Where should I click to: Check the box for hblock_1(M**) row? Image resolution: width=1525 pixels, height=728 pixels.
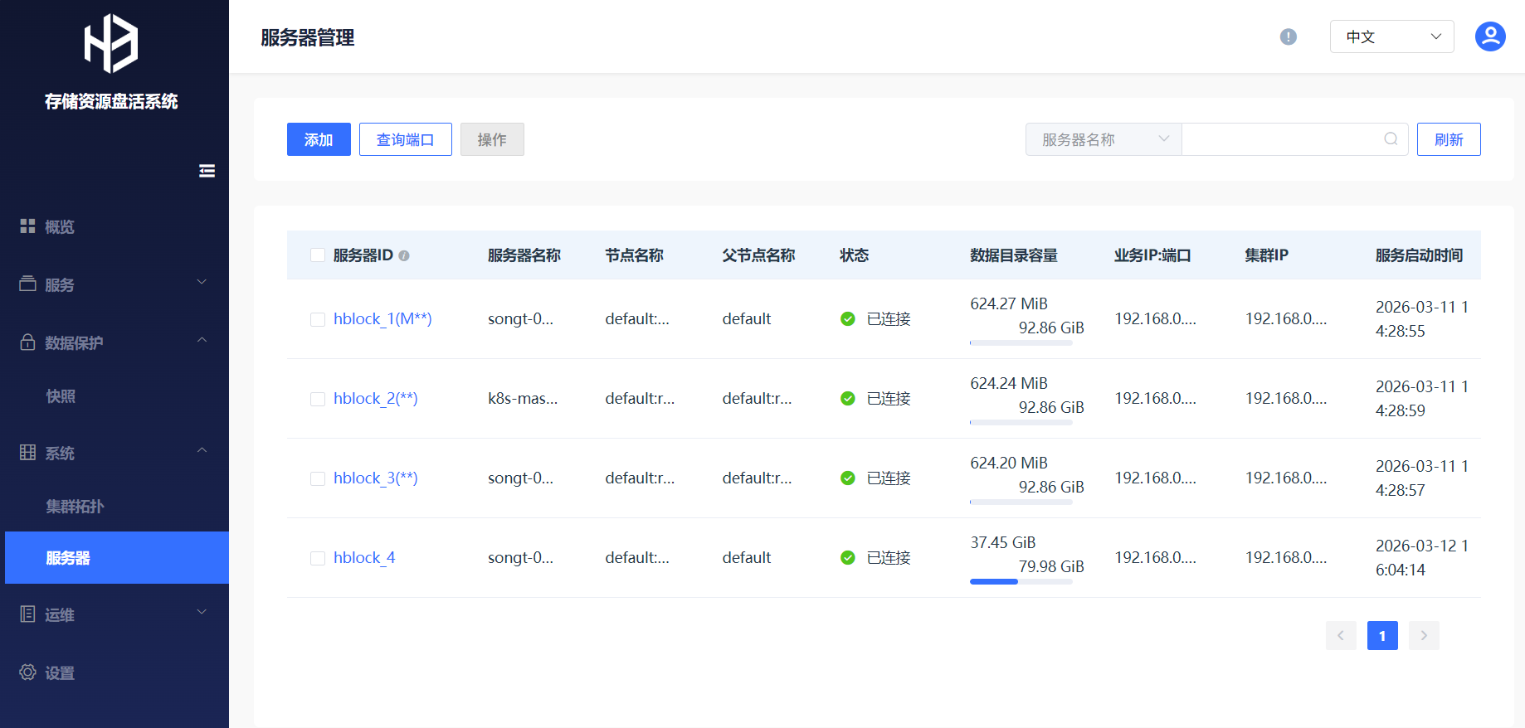[318, 319]
